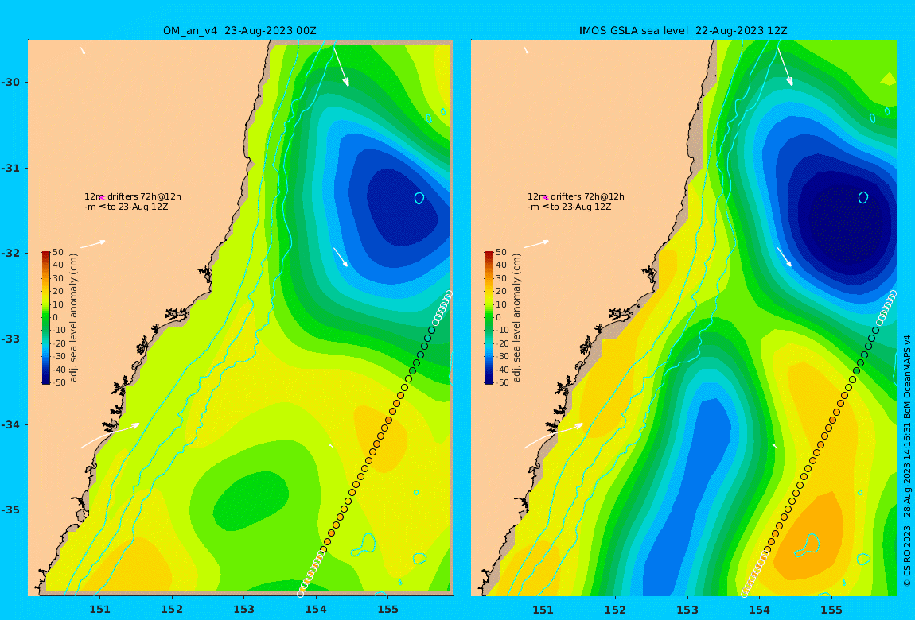Click the dark-blue-end 50 colorbar label in the OM_an_v4 map

58,383
